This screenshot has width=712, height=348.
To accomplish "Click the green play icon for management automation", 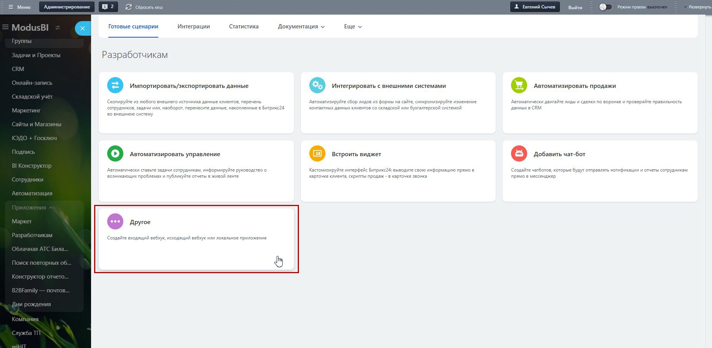I will pyautogui.click(x=115, y=153).
